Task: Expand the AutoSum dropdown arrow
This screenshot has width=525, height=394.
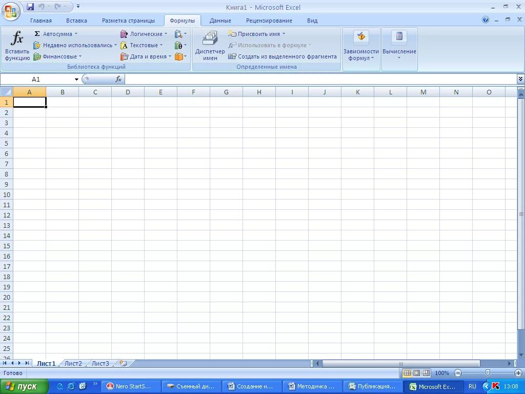Action: (x=76, y=34)
